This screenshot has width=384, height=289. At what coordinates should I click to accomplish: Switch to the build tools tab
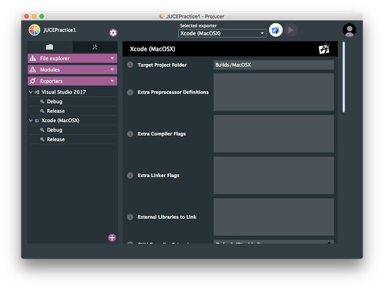pyautogui.click(x=95, y=47)
